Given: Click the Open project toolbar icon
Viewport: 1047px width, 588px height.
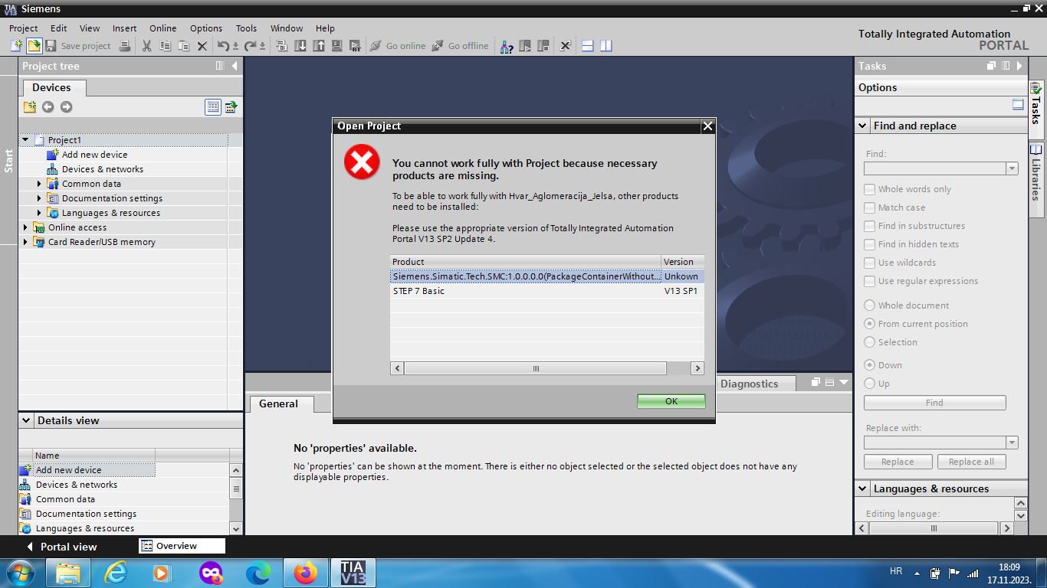Looking at the screenshot, I should 34,46.
